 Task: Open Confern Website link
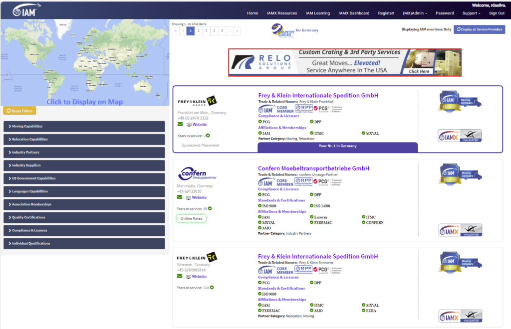point(199,197)
